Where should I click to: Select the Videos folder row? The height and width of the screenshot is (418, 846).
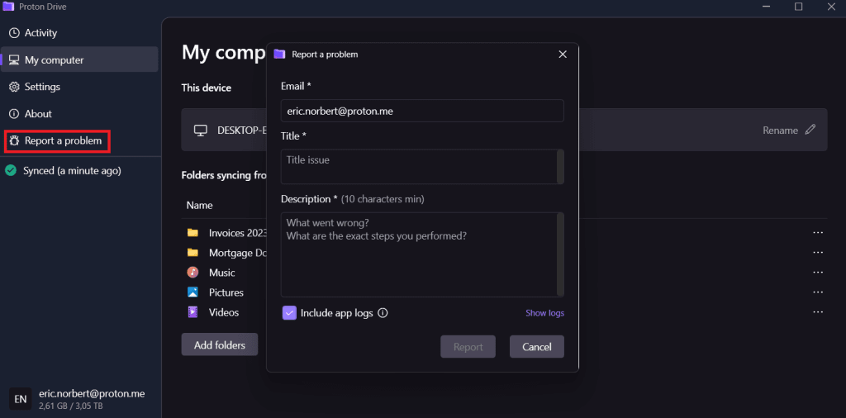pyautogui.click(x=505, y=312)
